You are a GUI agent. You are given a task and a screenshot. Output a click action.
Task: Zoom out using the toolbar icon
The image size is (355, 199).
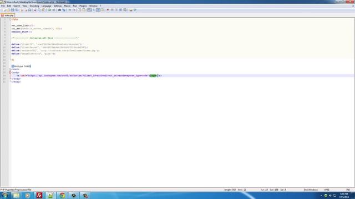click(74, 10)
